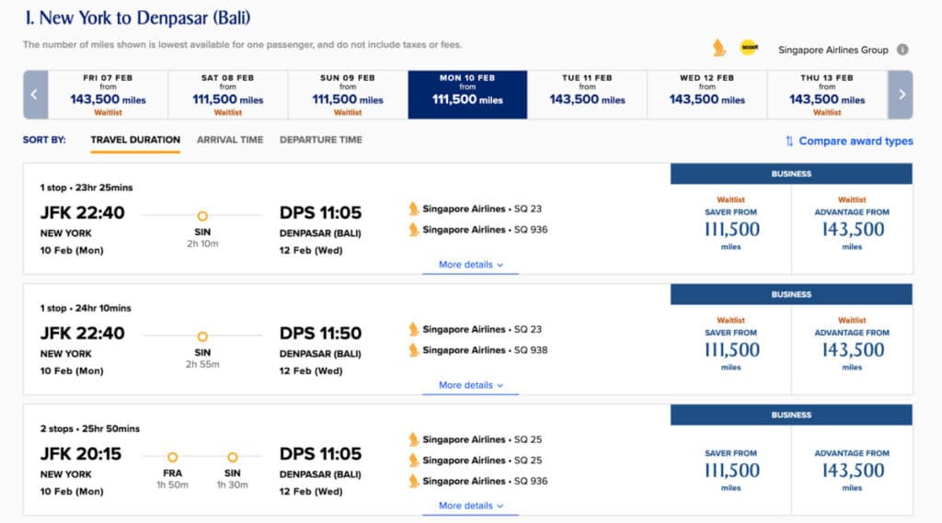This screenshot has width=942, height=523.
Task: Click the Singapore Airlines logo icon
Action: [718, 48]
